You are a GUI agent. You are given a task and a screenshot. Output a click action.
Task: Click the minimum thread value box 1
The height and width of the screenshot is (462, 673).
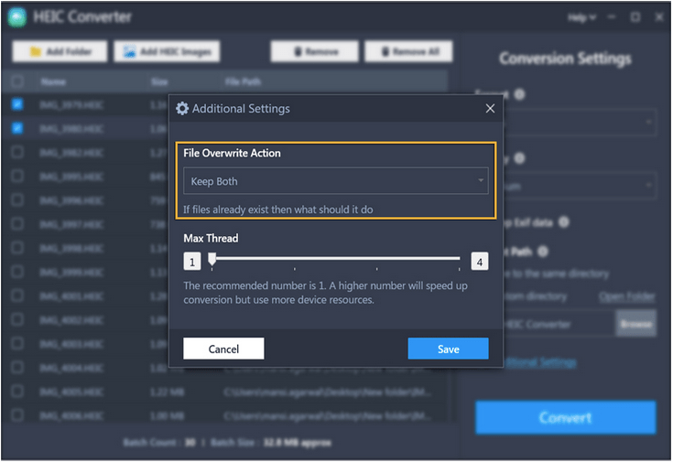tap(192, 262)
